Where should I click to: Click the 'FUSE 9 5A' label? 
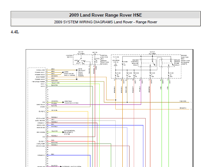click(x=137, y=75)
